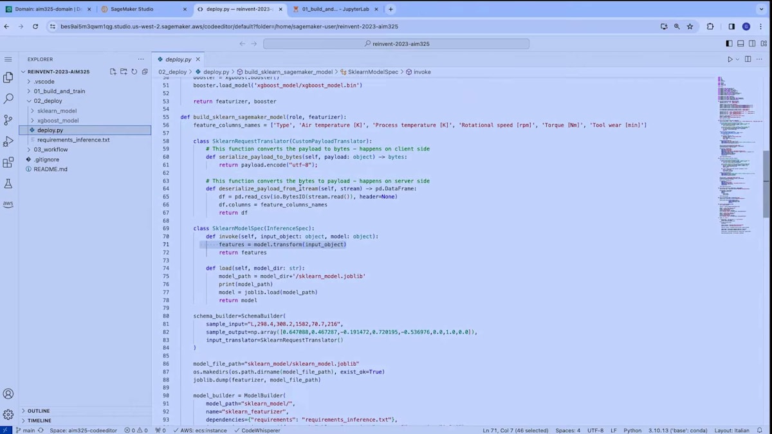Bookmark this page with the star

pyautogui.click(x=690, y=26)
